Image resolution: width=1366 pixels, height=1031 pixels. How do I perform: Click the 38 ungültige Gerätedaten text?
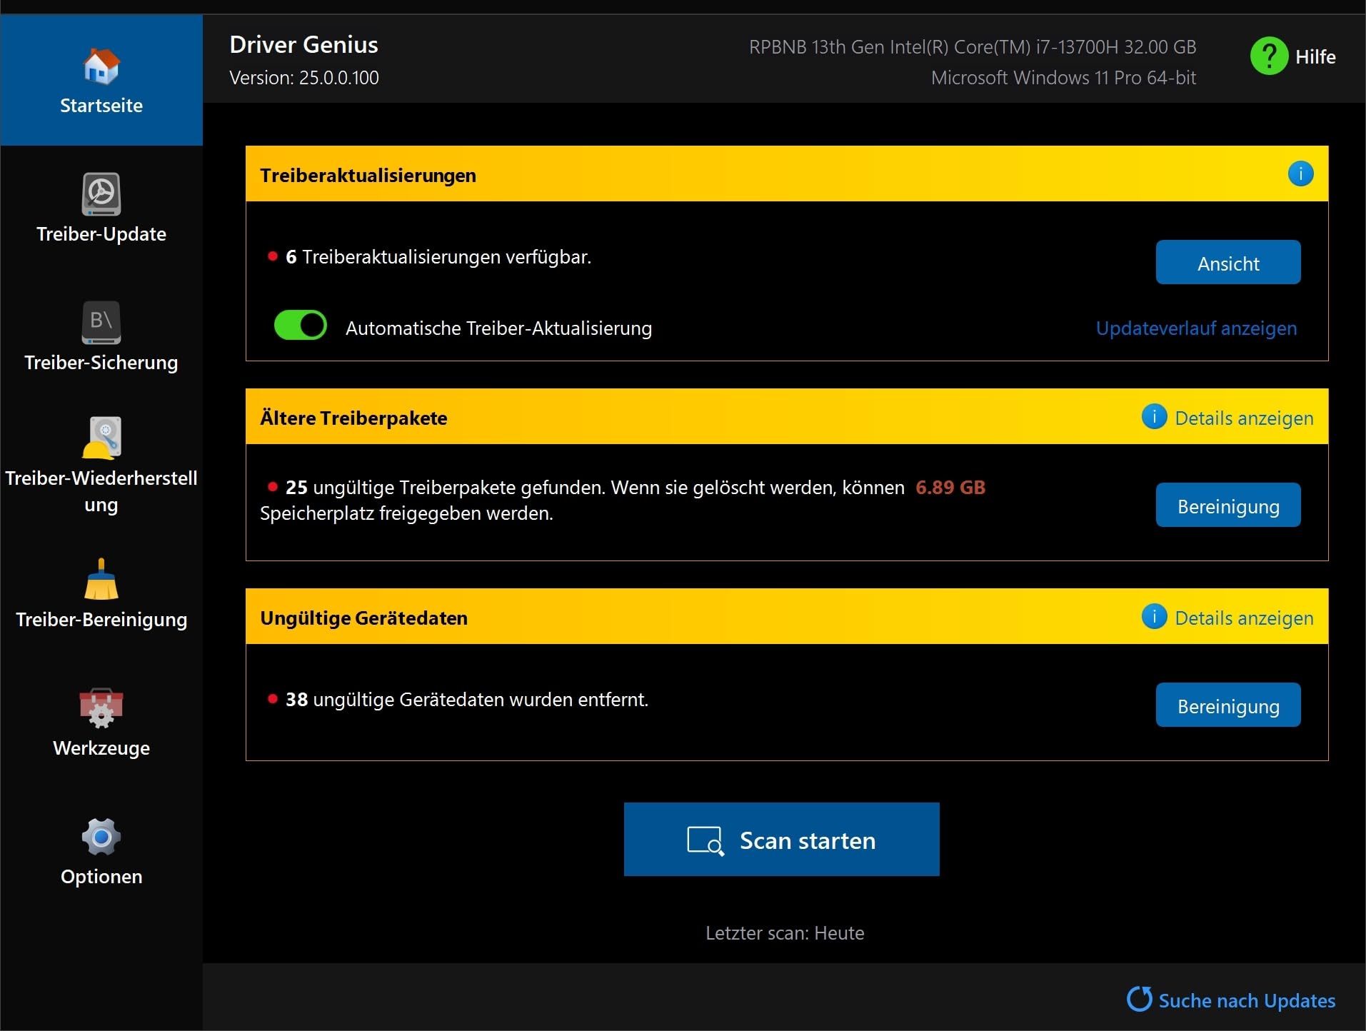pyautogui.click(x=467, y=700)
